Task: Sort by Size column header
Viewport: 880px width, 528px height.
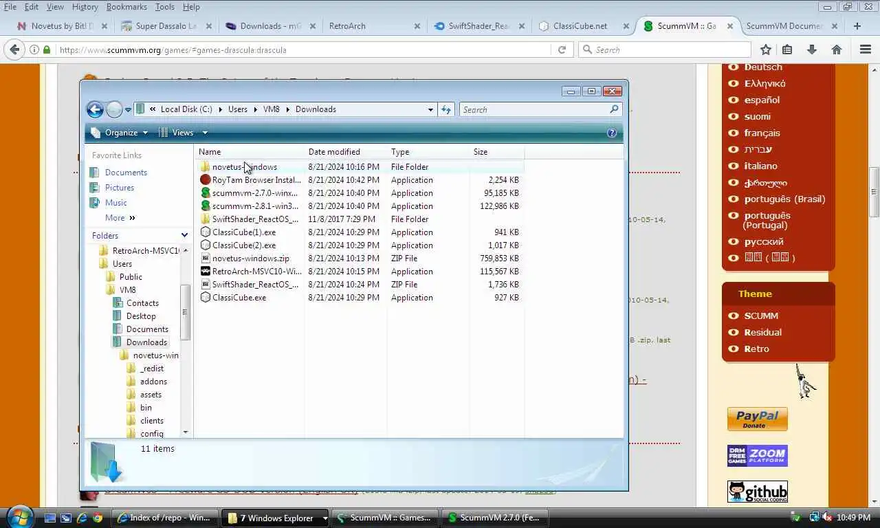Action: coord(496,152)
